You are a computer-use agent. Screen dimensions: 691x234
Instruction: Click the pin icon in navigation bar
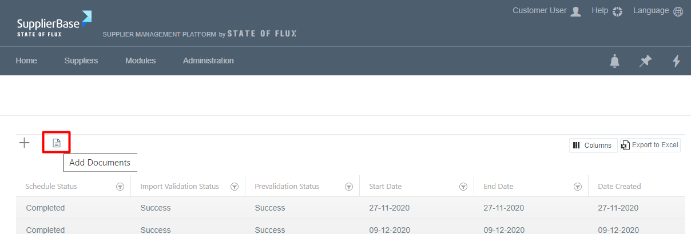pyautogui.click(x=646, y=61)
